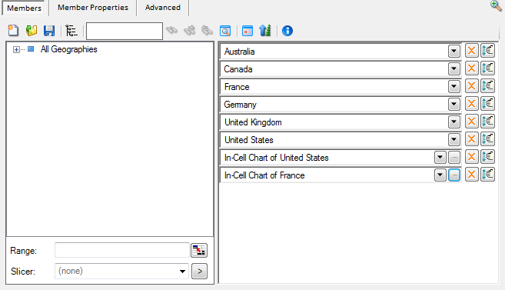Click the third binoculars search icon
Image resolution: width=505 pixels, height=290 pixels.
207,31
